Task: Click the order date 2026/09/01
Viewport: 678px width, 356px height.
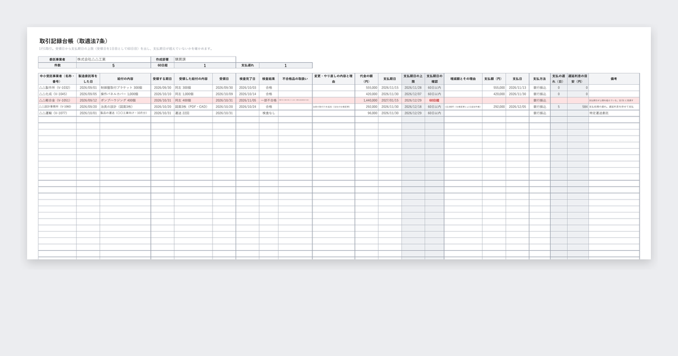Action: click(88, 88)
